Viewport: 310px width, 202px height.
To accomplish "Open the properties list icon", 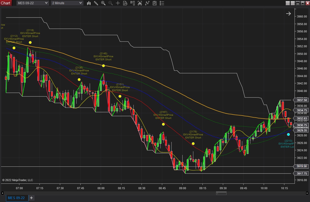I will [x=162, y=3].
